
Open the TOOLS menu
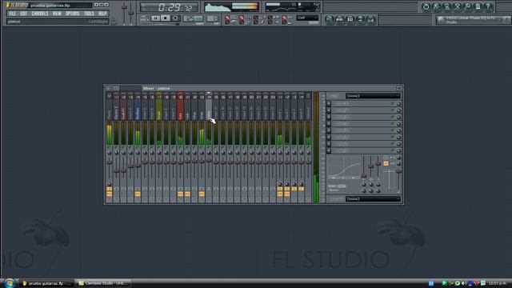[x=89, y=14]
